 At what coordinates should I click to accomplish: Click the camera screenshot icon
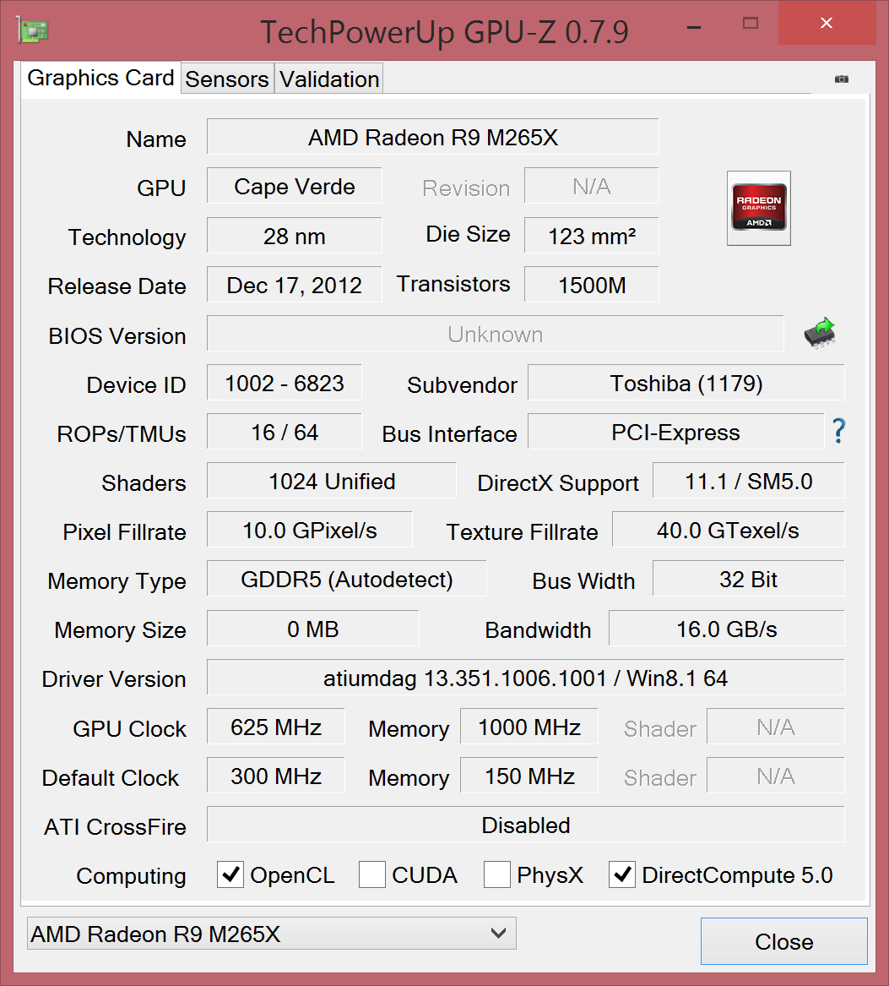pyautogui.click(x=841, y=79)
